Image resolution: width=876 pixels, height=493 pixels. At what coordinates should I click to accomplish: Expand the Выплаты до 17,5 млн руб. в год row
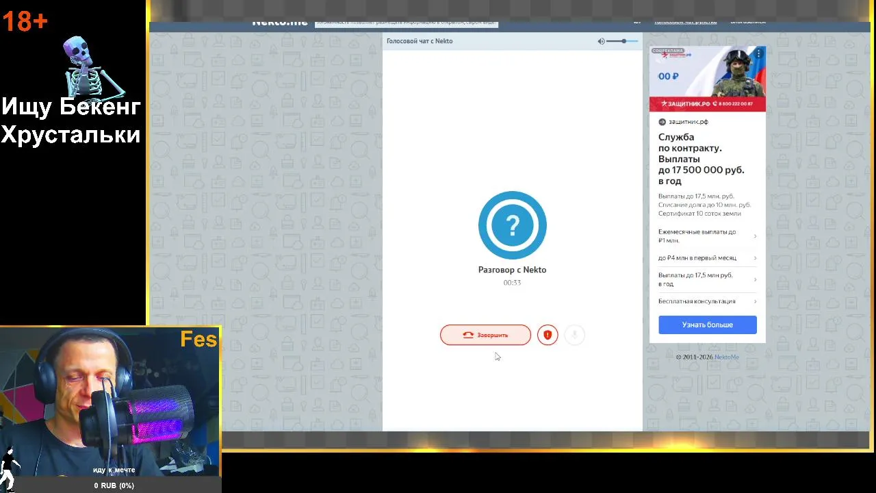(x=708, y=279)
